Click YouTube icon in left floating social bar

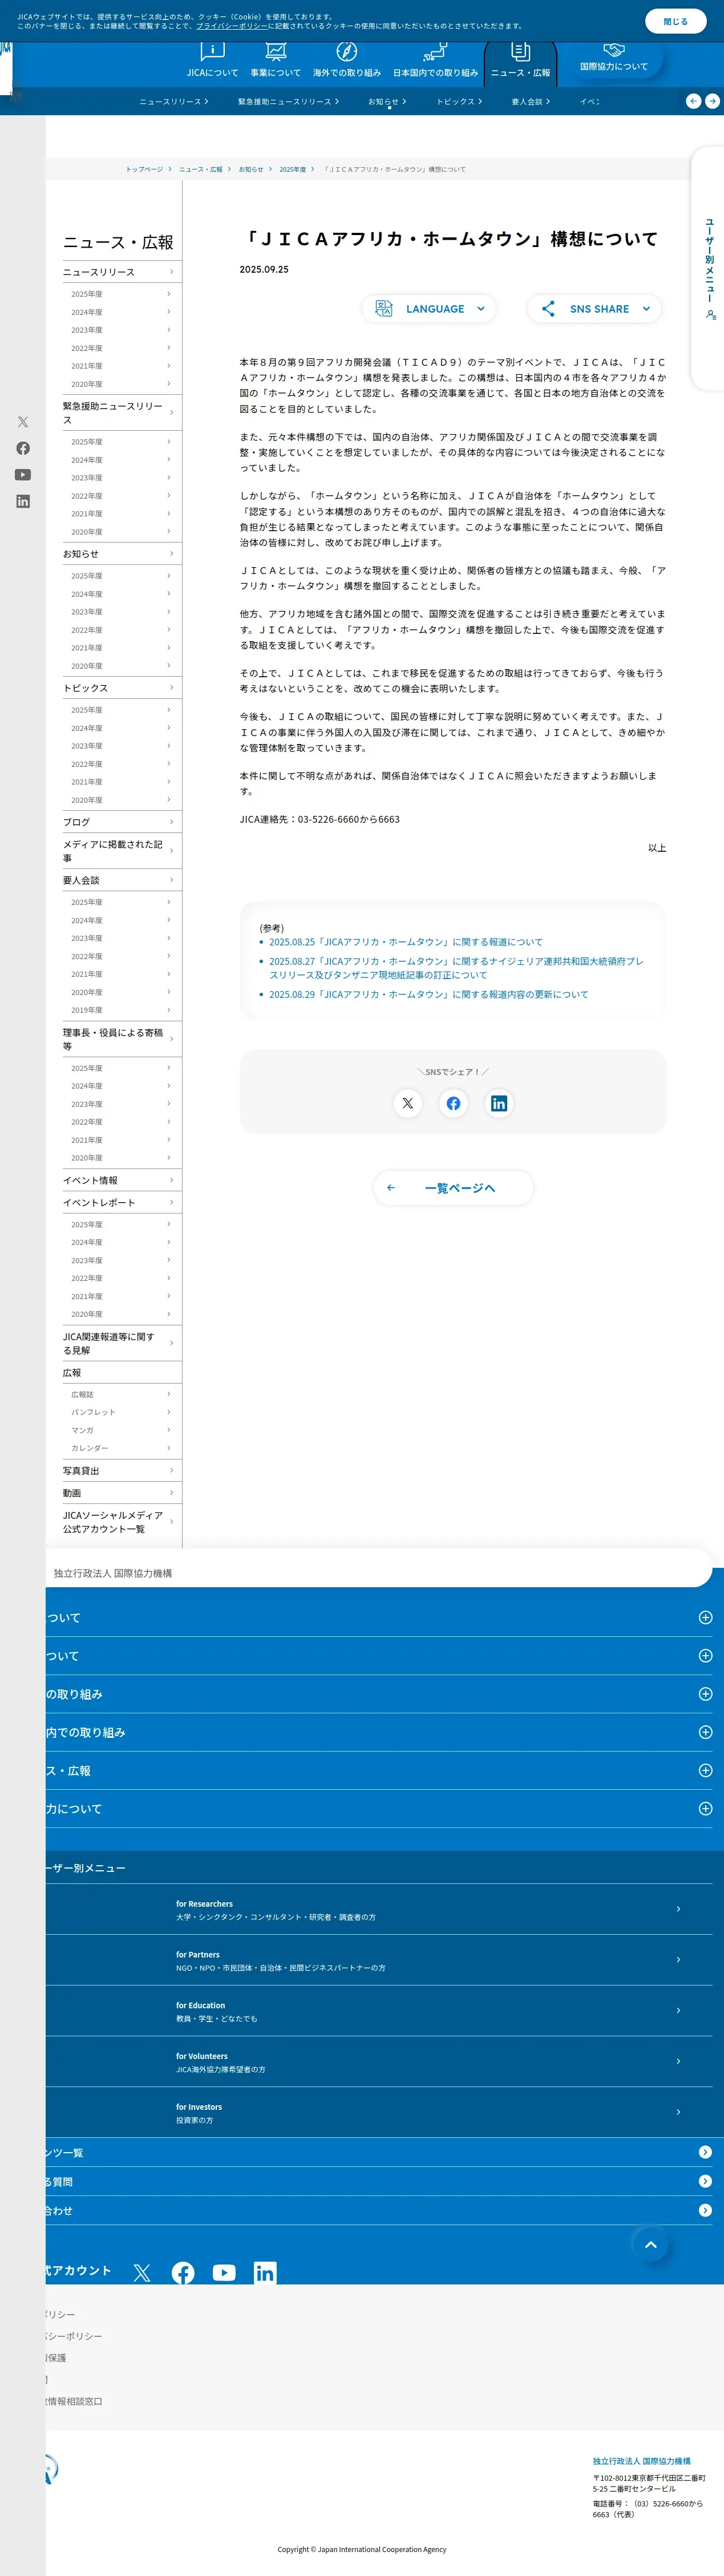(23, 475)
